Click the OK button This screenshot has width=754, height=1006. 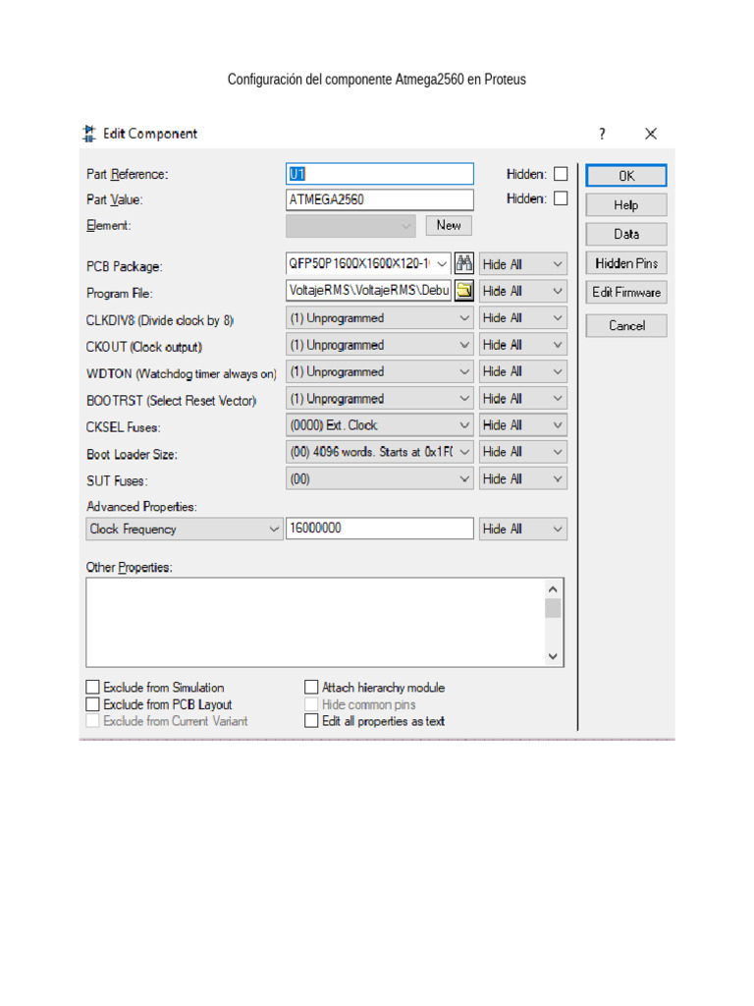(x=626, y=176)
